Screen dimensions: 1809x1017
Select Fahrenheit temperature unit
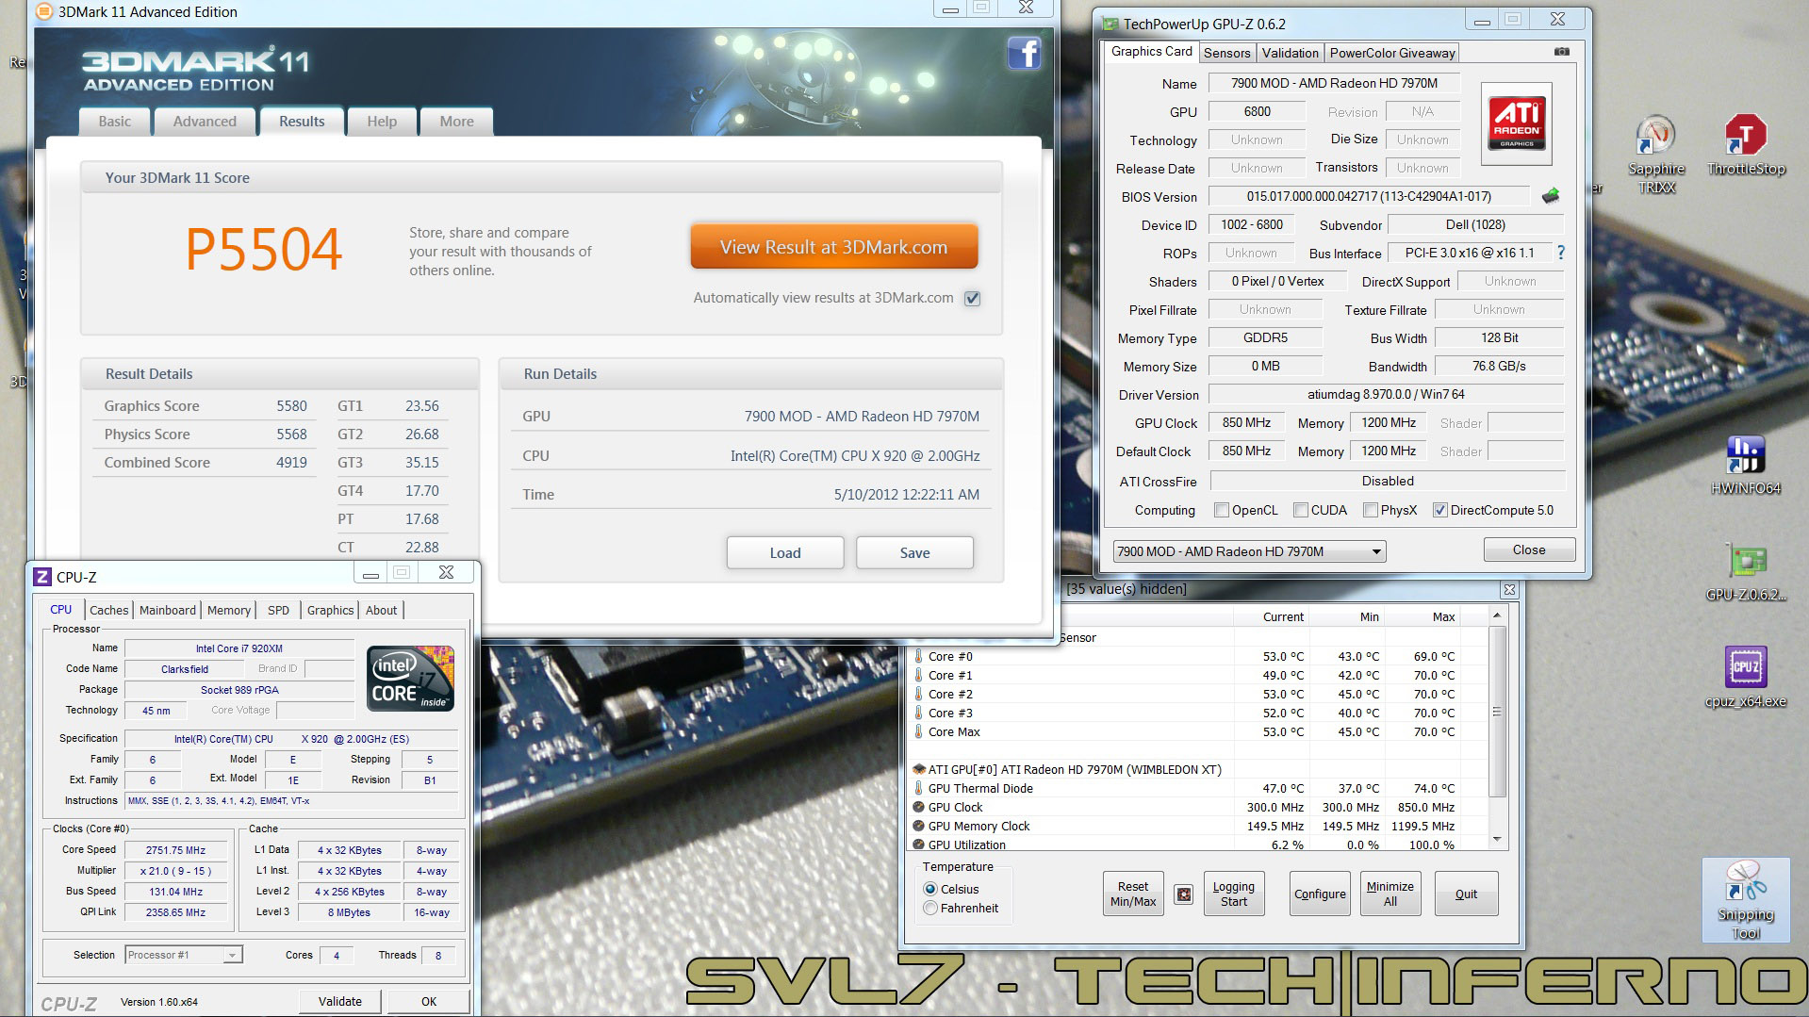[930, 908]
